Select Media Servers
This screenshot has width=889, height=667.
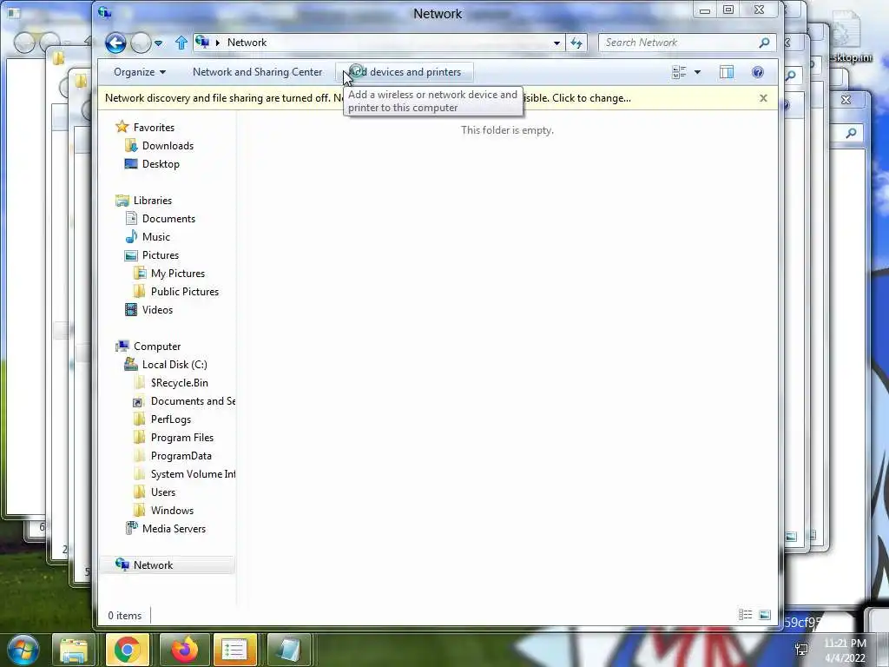pyautogui.click(x=174, y=529)
